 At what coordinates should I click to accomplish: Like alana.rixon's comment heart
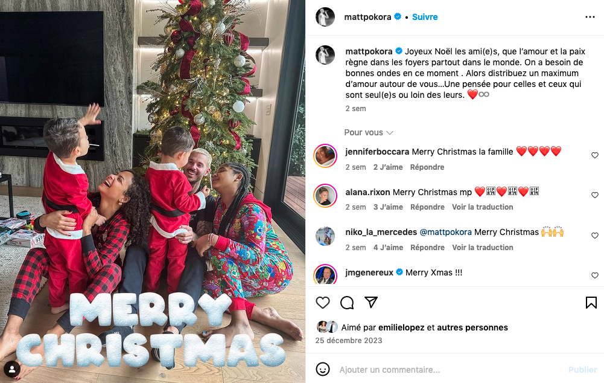[595, 195]
